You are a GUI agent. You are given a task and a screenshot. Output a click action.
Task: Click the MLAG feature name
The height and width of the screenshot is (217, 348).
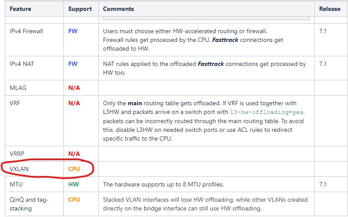[18, 88]
